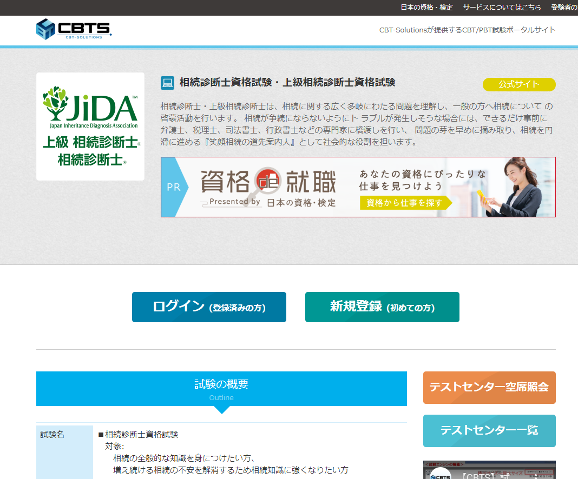Image resolution: width=578 pixels, height=479 pixels.
Task: Click the 公式サイト yellow button
Action: 519,84
